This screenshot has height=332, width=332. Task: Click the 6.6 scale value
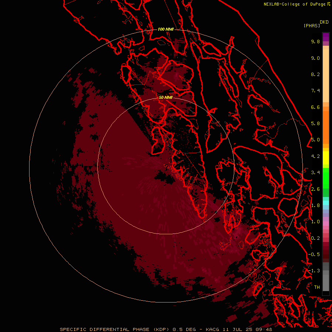[315, 107]
